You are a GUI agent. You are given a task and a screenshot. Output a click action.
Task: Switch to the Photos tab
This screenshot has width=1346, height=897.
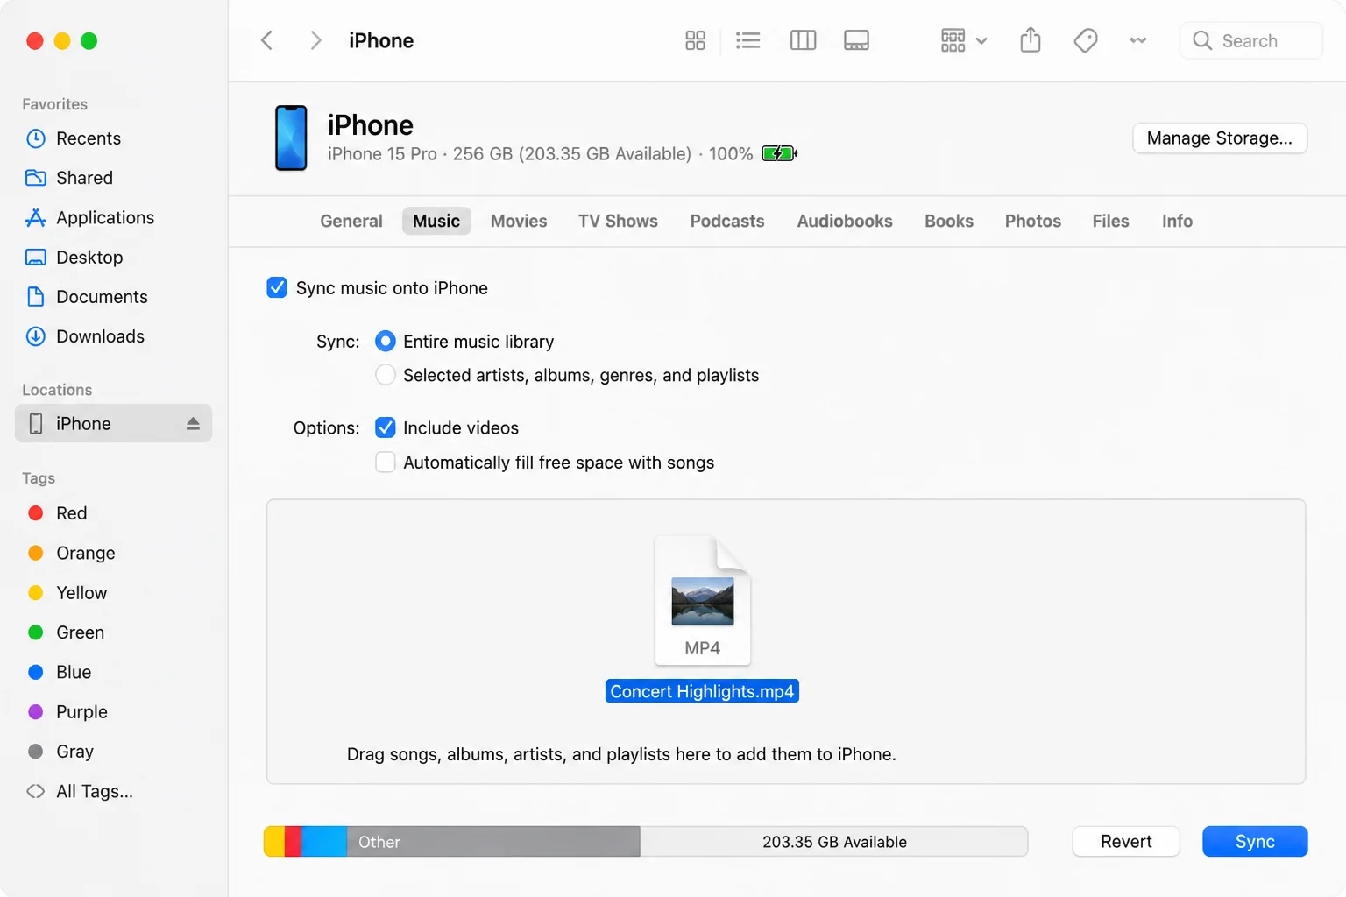(x=1033, y=221)
